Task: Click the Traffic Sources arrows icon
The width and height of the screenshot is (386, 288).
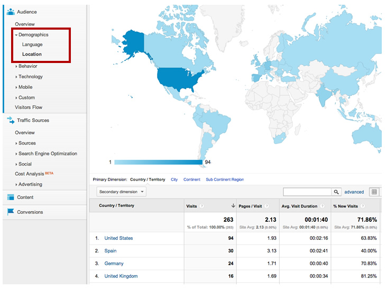Action: (11, 120)
